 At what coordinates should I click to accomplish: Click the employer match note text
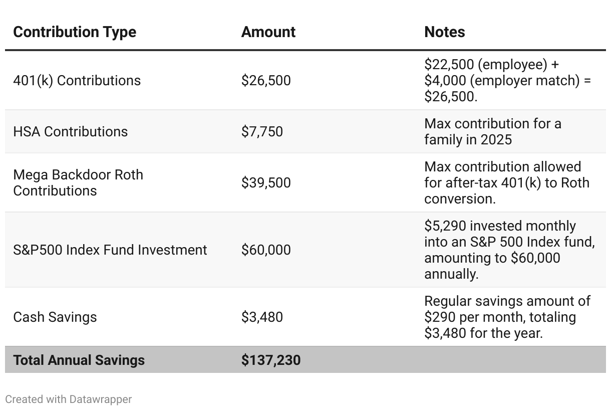(x=507, y=81)
